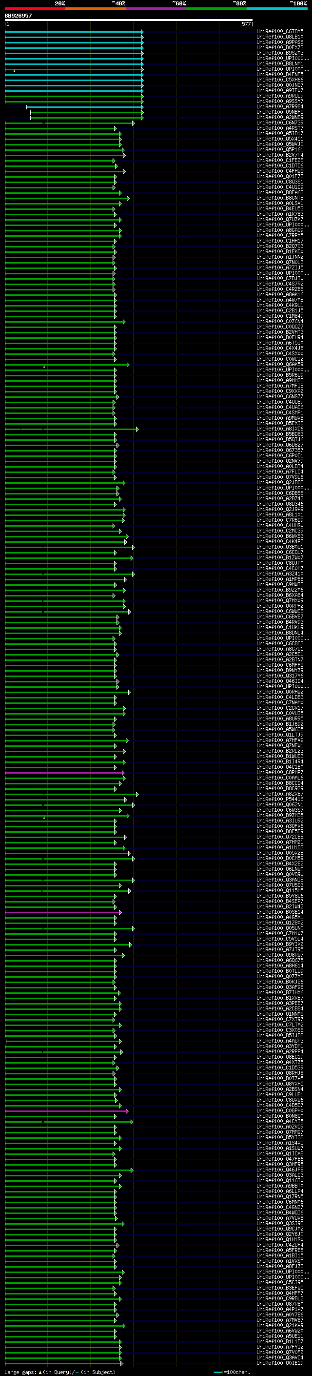Select the label UniRef100_Q115M5
This screenshot has width=312, height=1376.
click(x=280, y=890)
